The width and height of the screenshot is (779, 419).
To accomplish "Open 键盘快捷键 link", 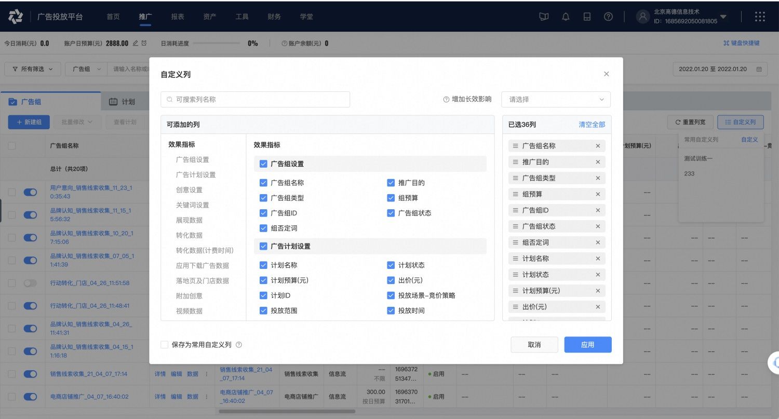I will (x=742, y=43).
